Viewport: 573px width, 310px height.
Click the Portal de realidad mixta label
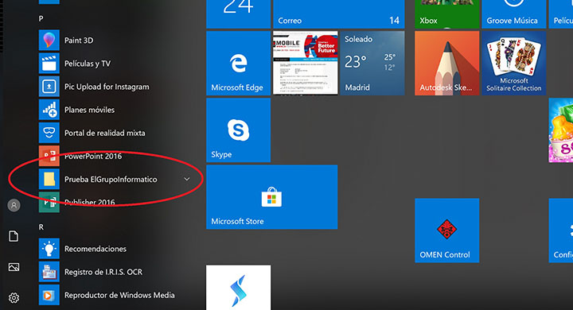click(x=105, y=133)
